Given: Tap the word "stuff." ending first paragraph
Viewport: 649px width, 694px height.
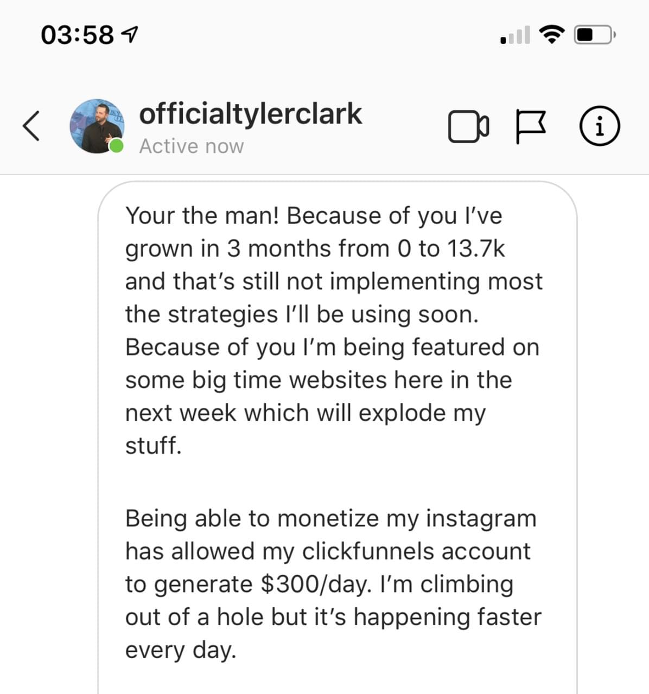Looking at the screenshot, I should (x=153, y=446).
